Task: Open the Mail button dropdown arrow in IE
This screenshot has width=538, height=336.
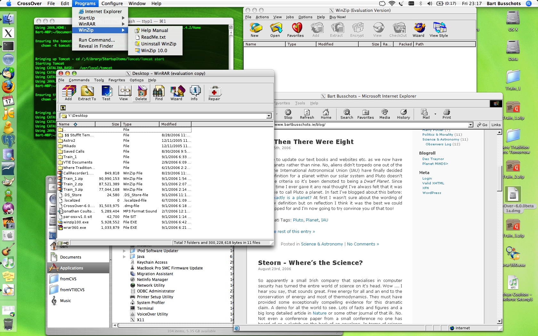Action: (435, 114)
